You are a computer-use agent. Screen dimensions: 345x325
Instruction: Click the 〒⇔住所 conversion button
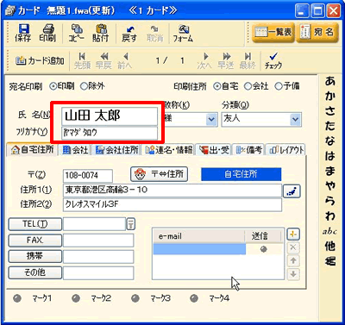coord(160,174)
